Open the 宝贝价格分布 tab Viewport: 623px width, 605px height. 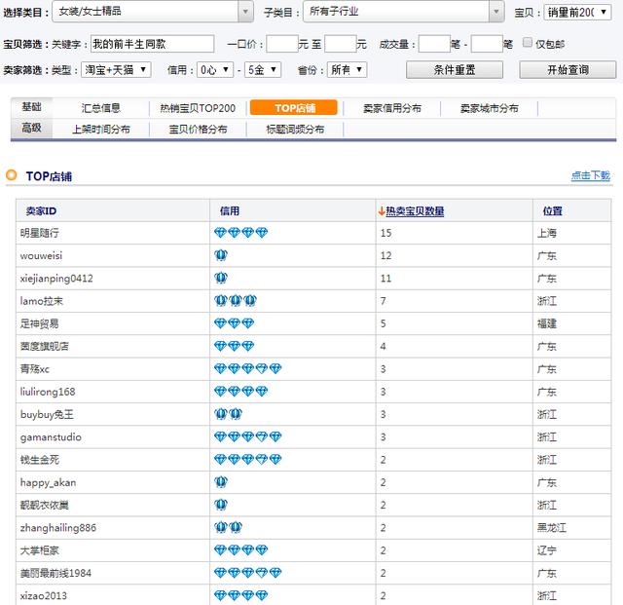click(x=198, y=130)
